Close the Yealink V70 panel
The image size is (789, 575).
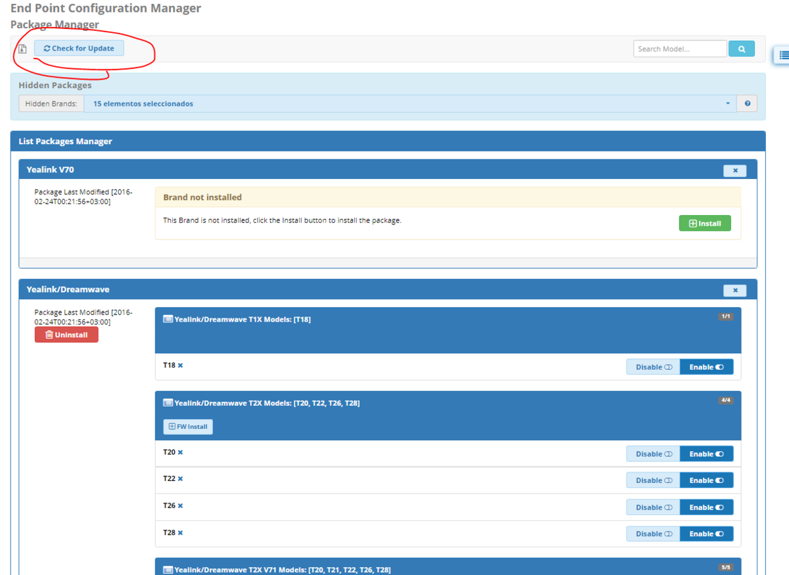[x=735, y=170]
